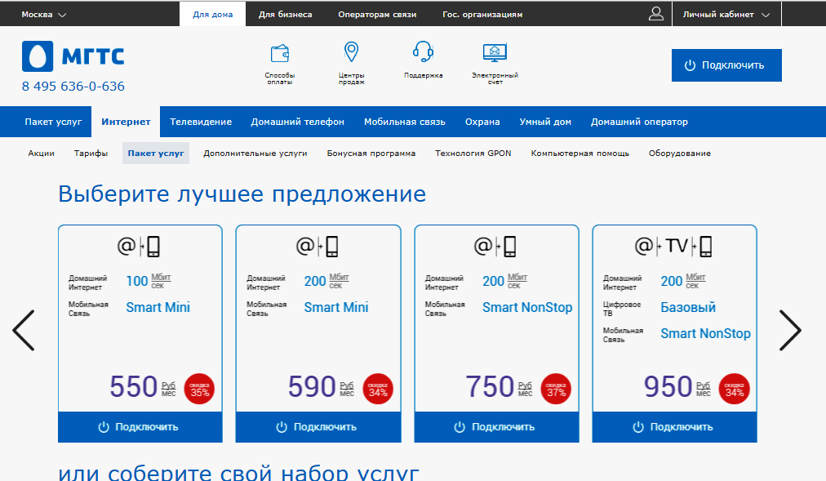Open the Домашний оператор menu section

(639, 122)
